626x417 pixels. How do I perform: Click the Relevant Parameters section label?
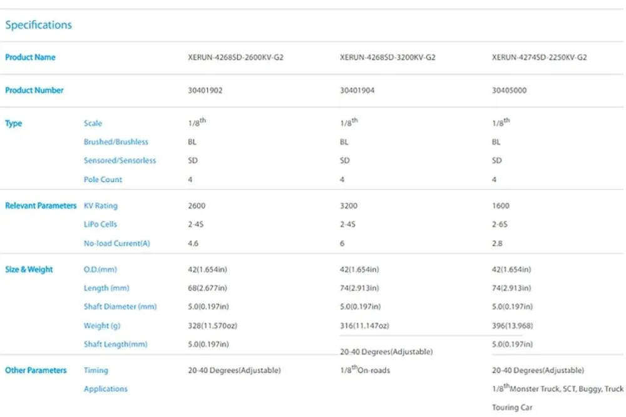click(41, 205)
